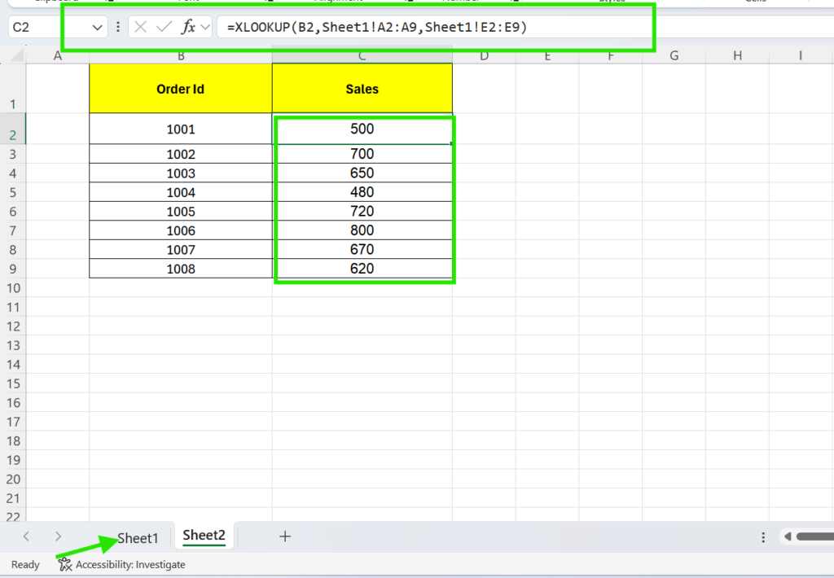Open the Name Box dropdown arrow
This screenshot has height=578, width=834.
[97, 27]
